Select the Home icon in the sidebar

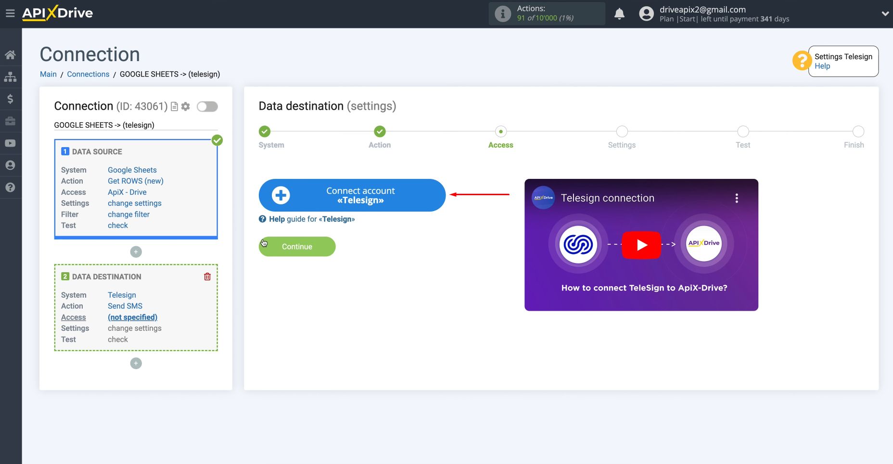tap(11, 54)
